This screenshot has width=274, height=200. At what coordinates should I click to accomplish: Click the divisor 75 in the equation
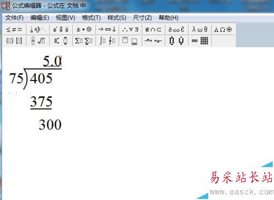coord(16,78)
